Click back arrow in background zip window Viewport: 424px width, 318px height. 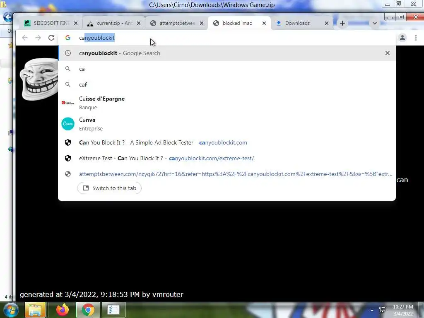click(8, 17)
